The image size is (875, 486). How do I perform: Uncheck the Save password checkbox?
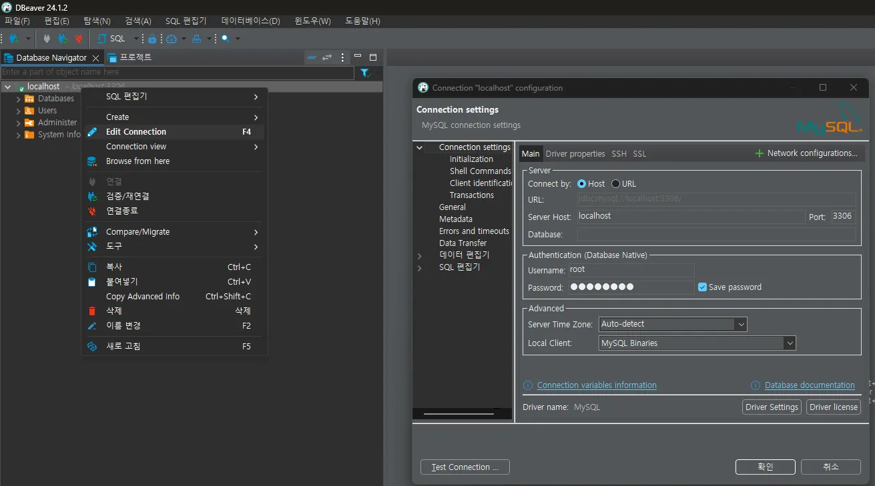coord(702,287)
